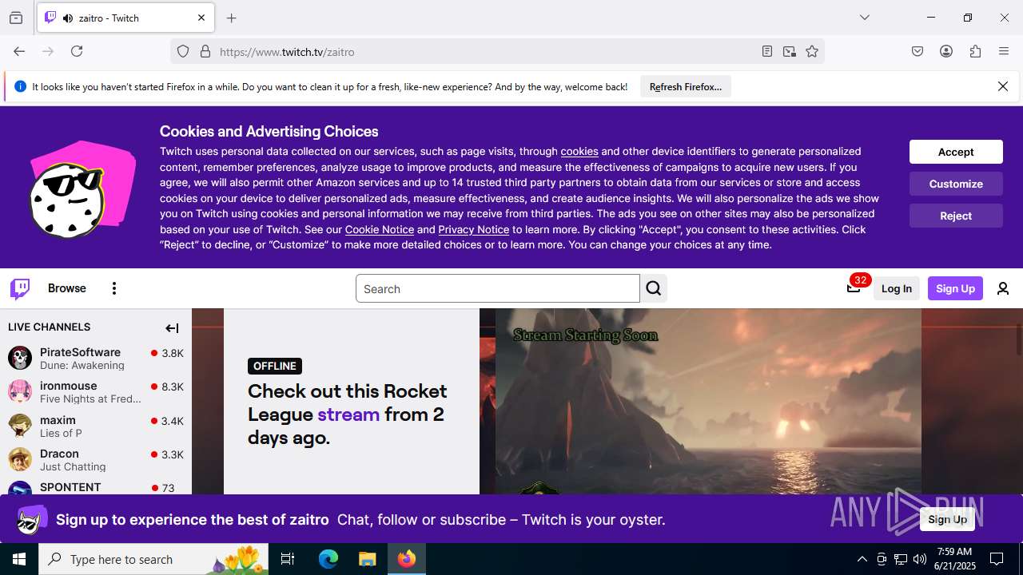Open Task View on the taskbar
The height and width of the screenshot is (575, 1023).
click(288, 559)
